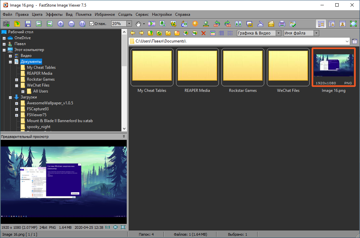Select the REAPER Media folder thumbnail

click(197, 67)
